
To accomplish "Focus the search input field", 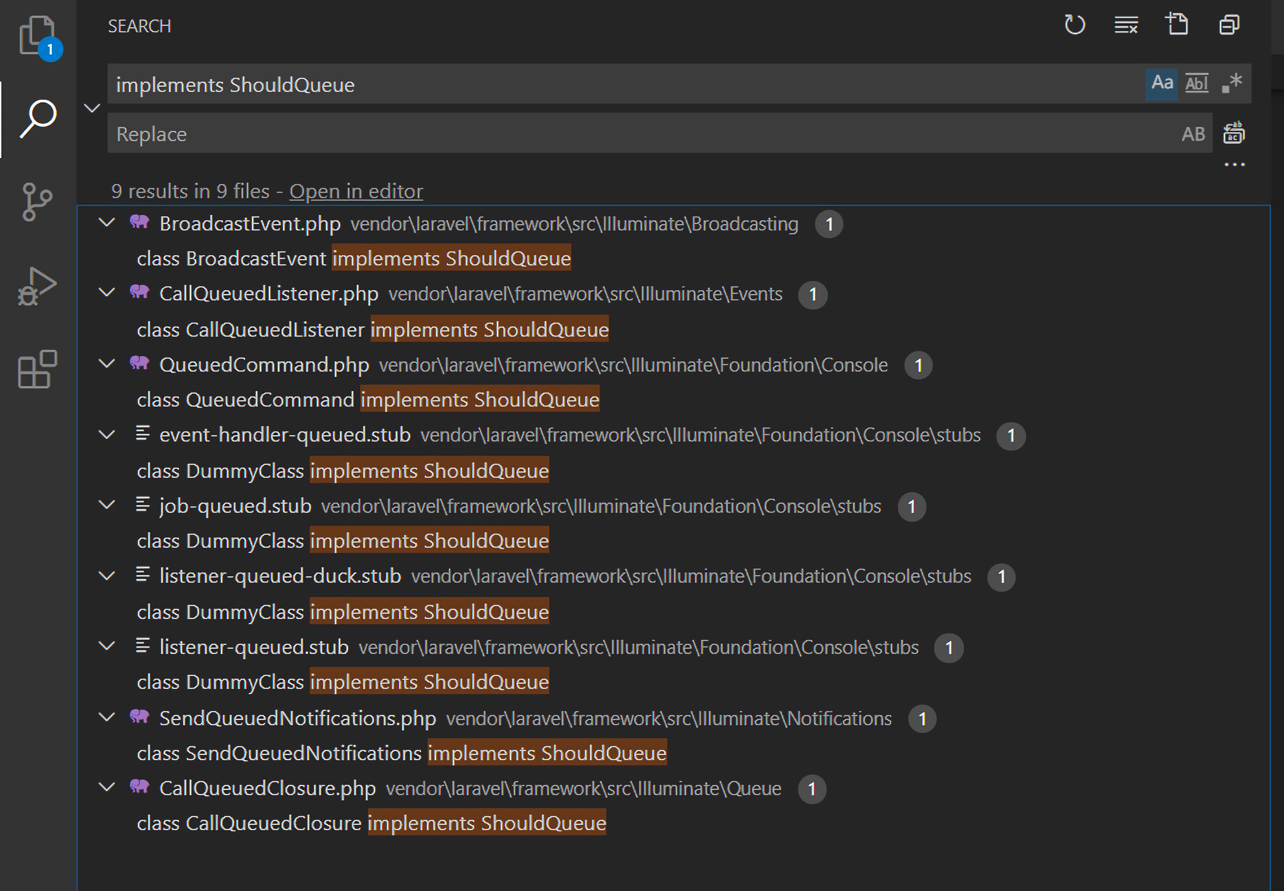I will click(625, 84).
